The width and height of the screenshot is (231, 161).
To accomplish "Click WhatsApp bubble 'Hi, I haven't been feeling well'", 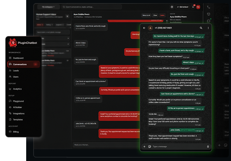I will click(179, 36).
